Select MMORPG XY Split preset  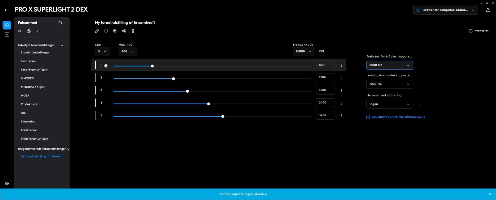33,87
